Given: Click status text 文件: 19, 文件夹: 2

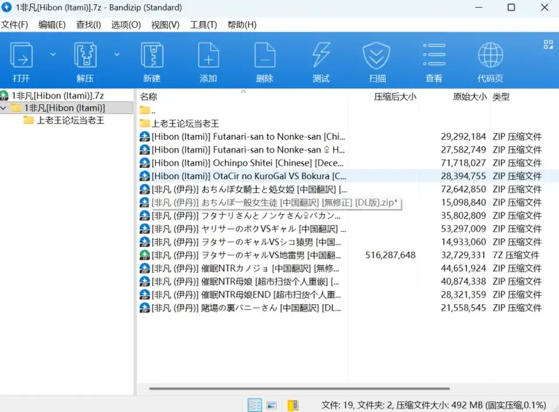Looking at the screenshot, I should coord(357,405).
